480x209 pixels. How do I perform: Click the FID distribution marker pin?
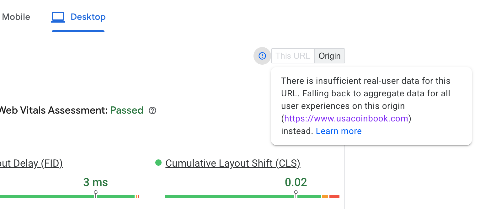coord(96,193)
